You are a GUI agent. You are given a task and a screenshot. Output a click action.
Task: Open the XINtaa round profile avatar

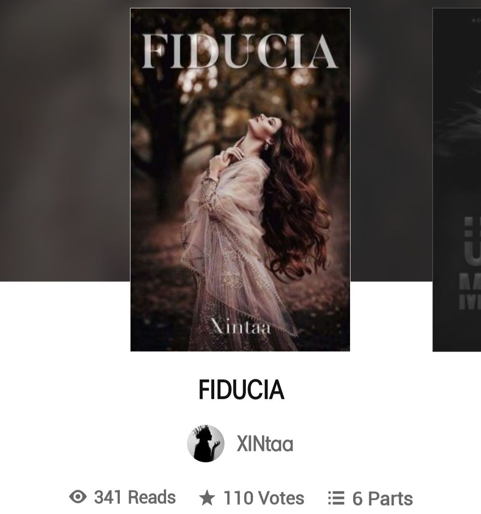coord(206,444)
